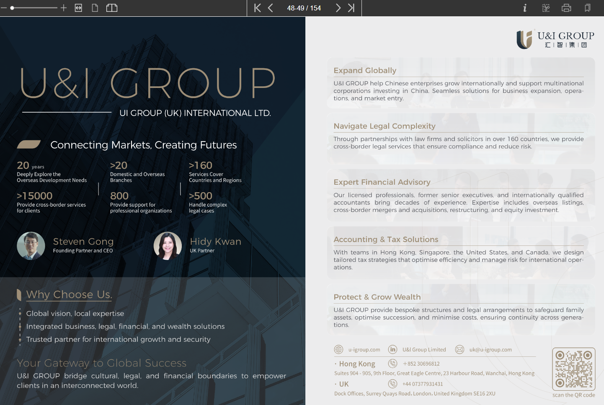The width and height of the screenshot is (604, 405).
Task: Switch to two-page spread view
Action: point(112,8)
